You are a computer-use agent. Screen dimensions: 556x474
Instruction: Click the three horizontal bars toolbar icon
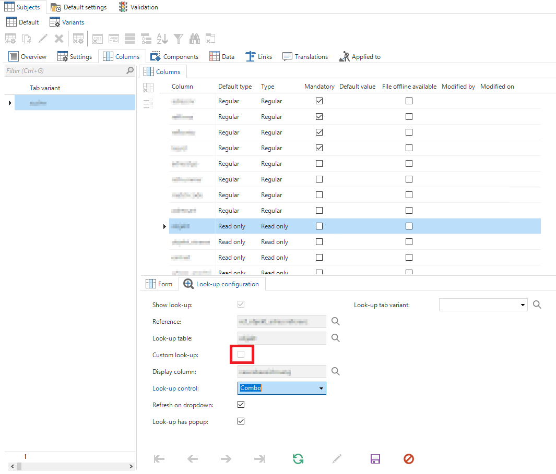[130, 39]
